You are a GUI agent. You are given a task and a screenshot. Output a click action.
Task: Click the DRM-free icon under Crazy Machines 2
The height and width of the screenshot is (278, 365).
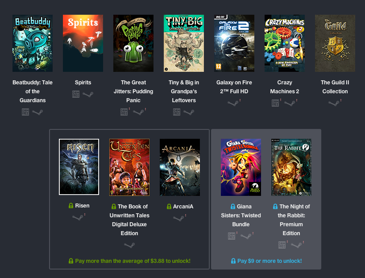[x=275, y=103]
